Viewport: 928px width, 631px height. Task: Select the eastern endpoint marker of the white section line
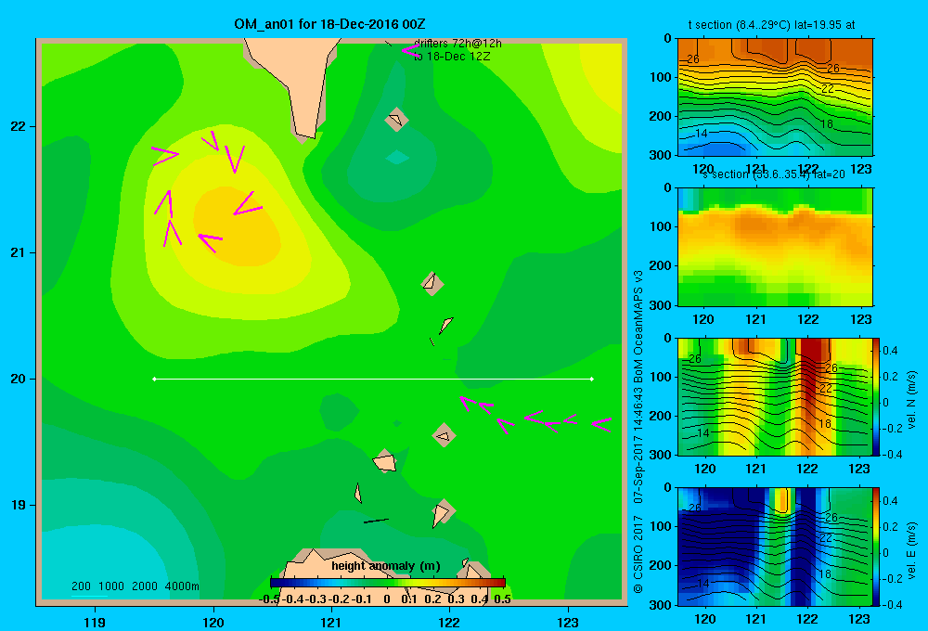pos(592,379)
